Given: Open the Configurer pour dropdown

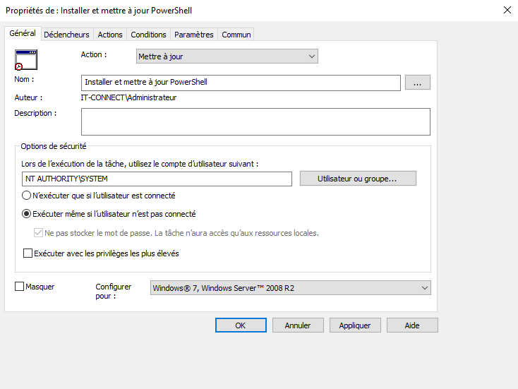Looking at the screenshot, I should (291, 287).
